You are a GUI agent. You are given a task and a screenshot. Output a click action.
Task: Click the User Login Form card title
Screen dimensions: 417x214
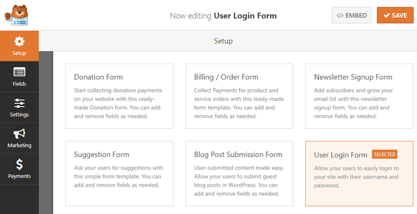point(341,155)
